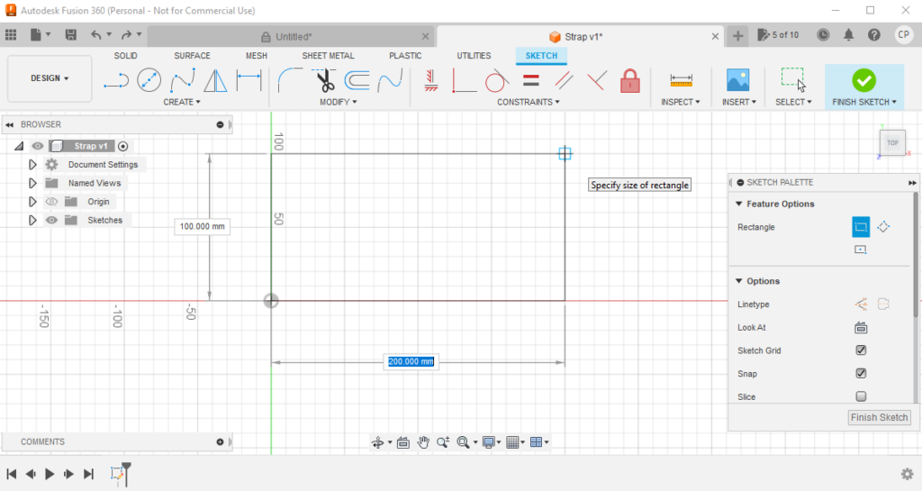Click the 200.000 mm dimension input field

point(411,361)
